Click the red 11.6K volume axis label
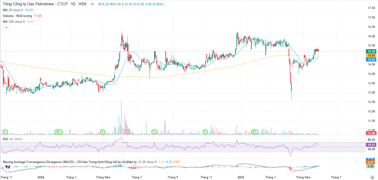Viewport: 378px width, 180px height. [x=370, y=133]
